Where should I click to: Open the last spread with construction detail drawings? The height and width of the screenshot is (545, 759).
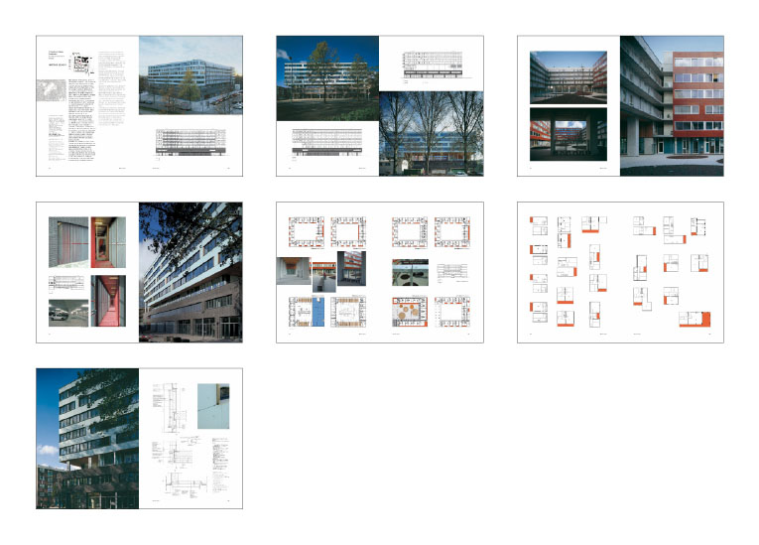tap(140, 439)
